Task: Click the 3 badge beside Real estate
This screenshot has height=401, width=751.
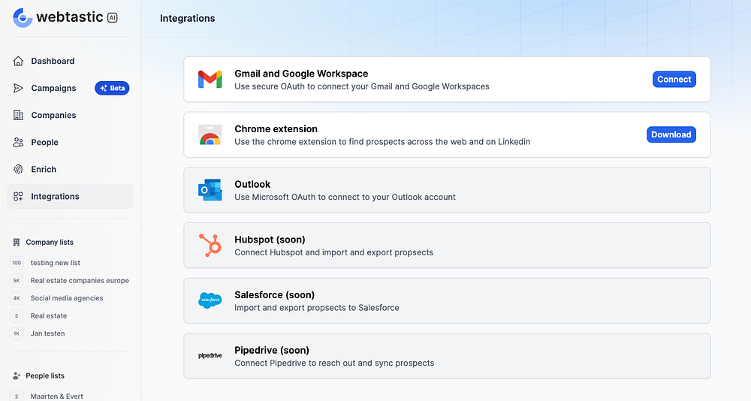Action: point(17,315)
